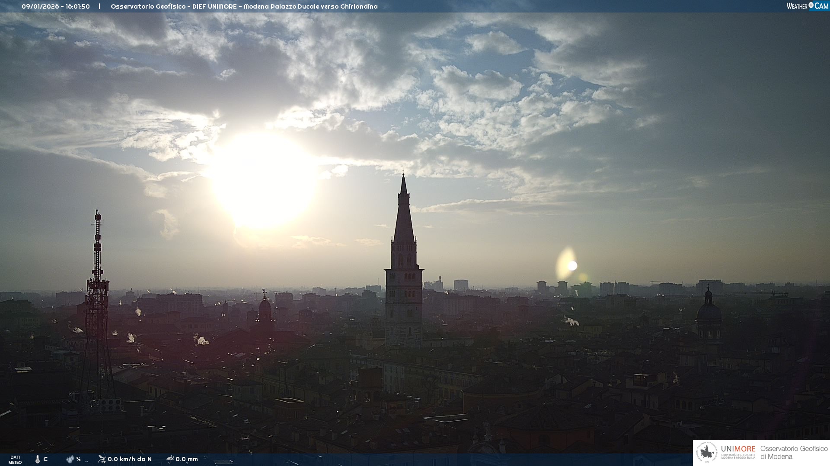The image size is (830, 466).
Task: Click the UNIMORE wordmark text
Action: [x=738, y=449]
